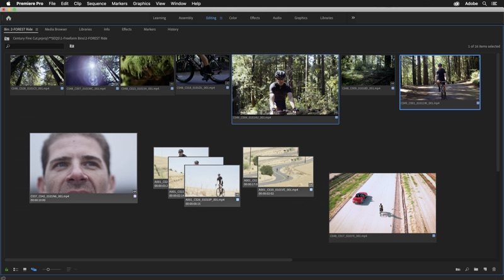The width and height of the screenshot is (504, 280).
Task: Click the New Item icon
Action: pos(485,269)
